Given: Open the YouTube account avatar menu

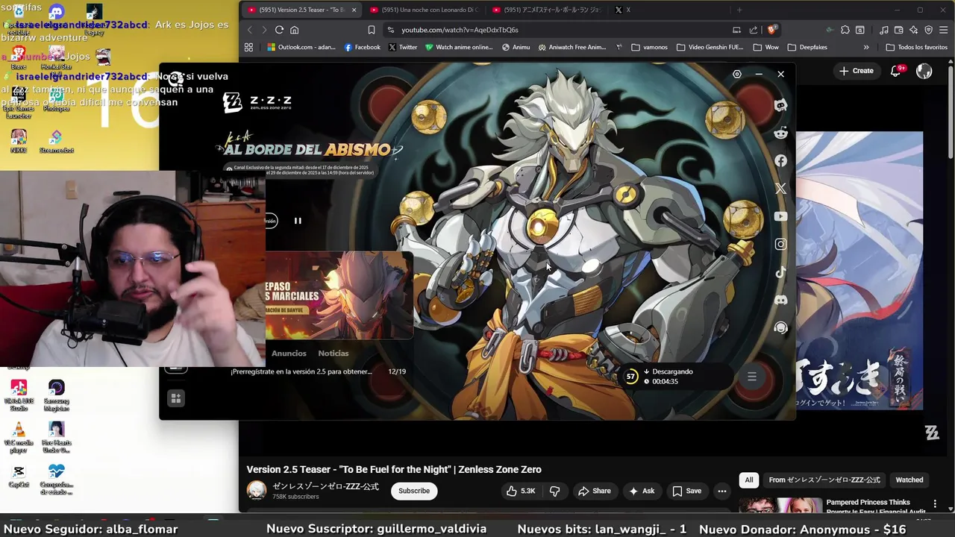Looking at the screenshot, I should pos(924,71).
